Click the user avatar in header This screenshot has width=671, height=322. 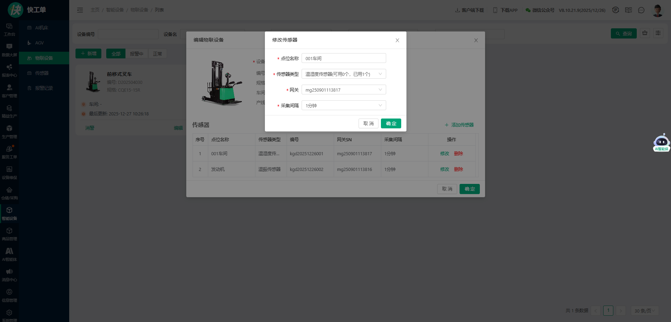[658, 10]
